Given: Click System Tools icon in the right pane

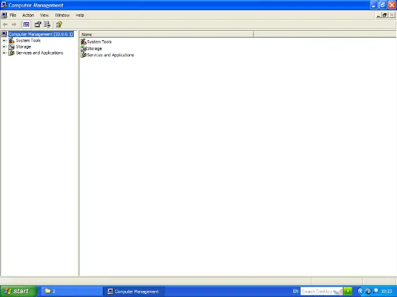Looking at the screenshot, I should [x=84, y=41].
